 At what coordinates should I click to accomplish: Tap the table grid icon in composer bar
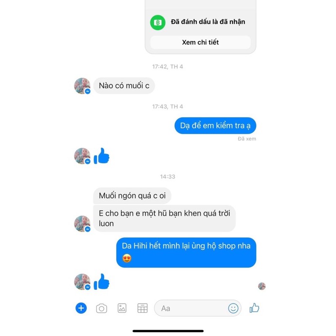point(142,308)
